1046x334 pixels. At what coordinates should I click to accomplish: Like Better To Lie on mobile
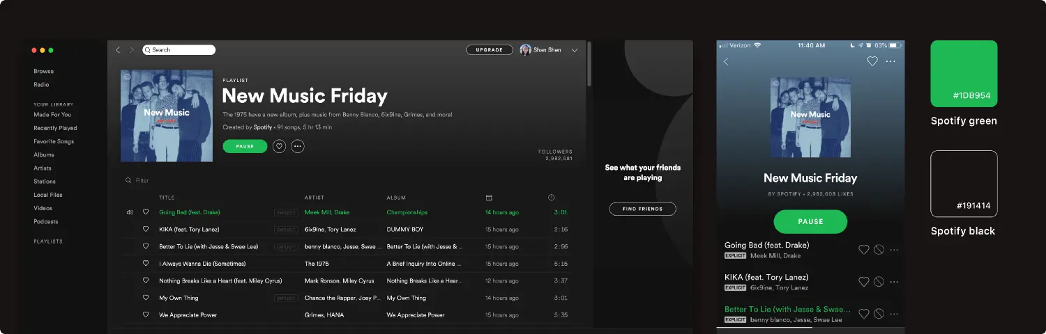point(863,314)
